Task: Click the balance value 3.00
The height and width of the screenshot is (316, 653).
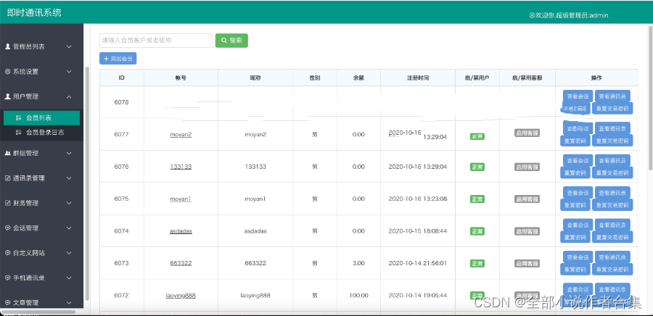Action: [x=358, y=263]
